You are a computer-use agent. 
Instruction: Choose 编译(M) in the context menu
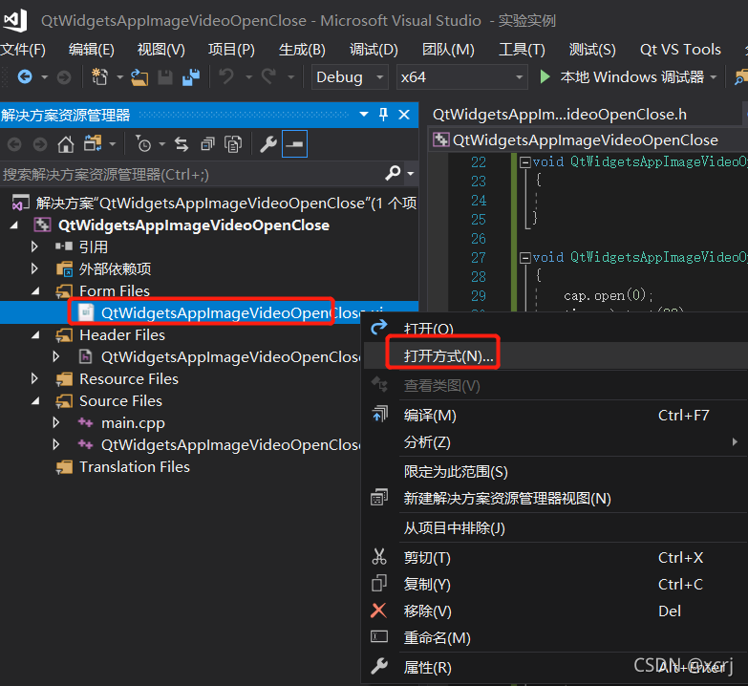[x=556, y=415]
